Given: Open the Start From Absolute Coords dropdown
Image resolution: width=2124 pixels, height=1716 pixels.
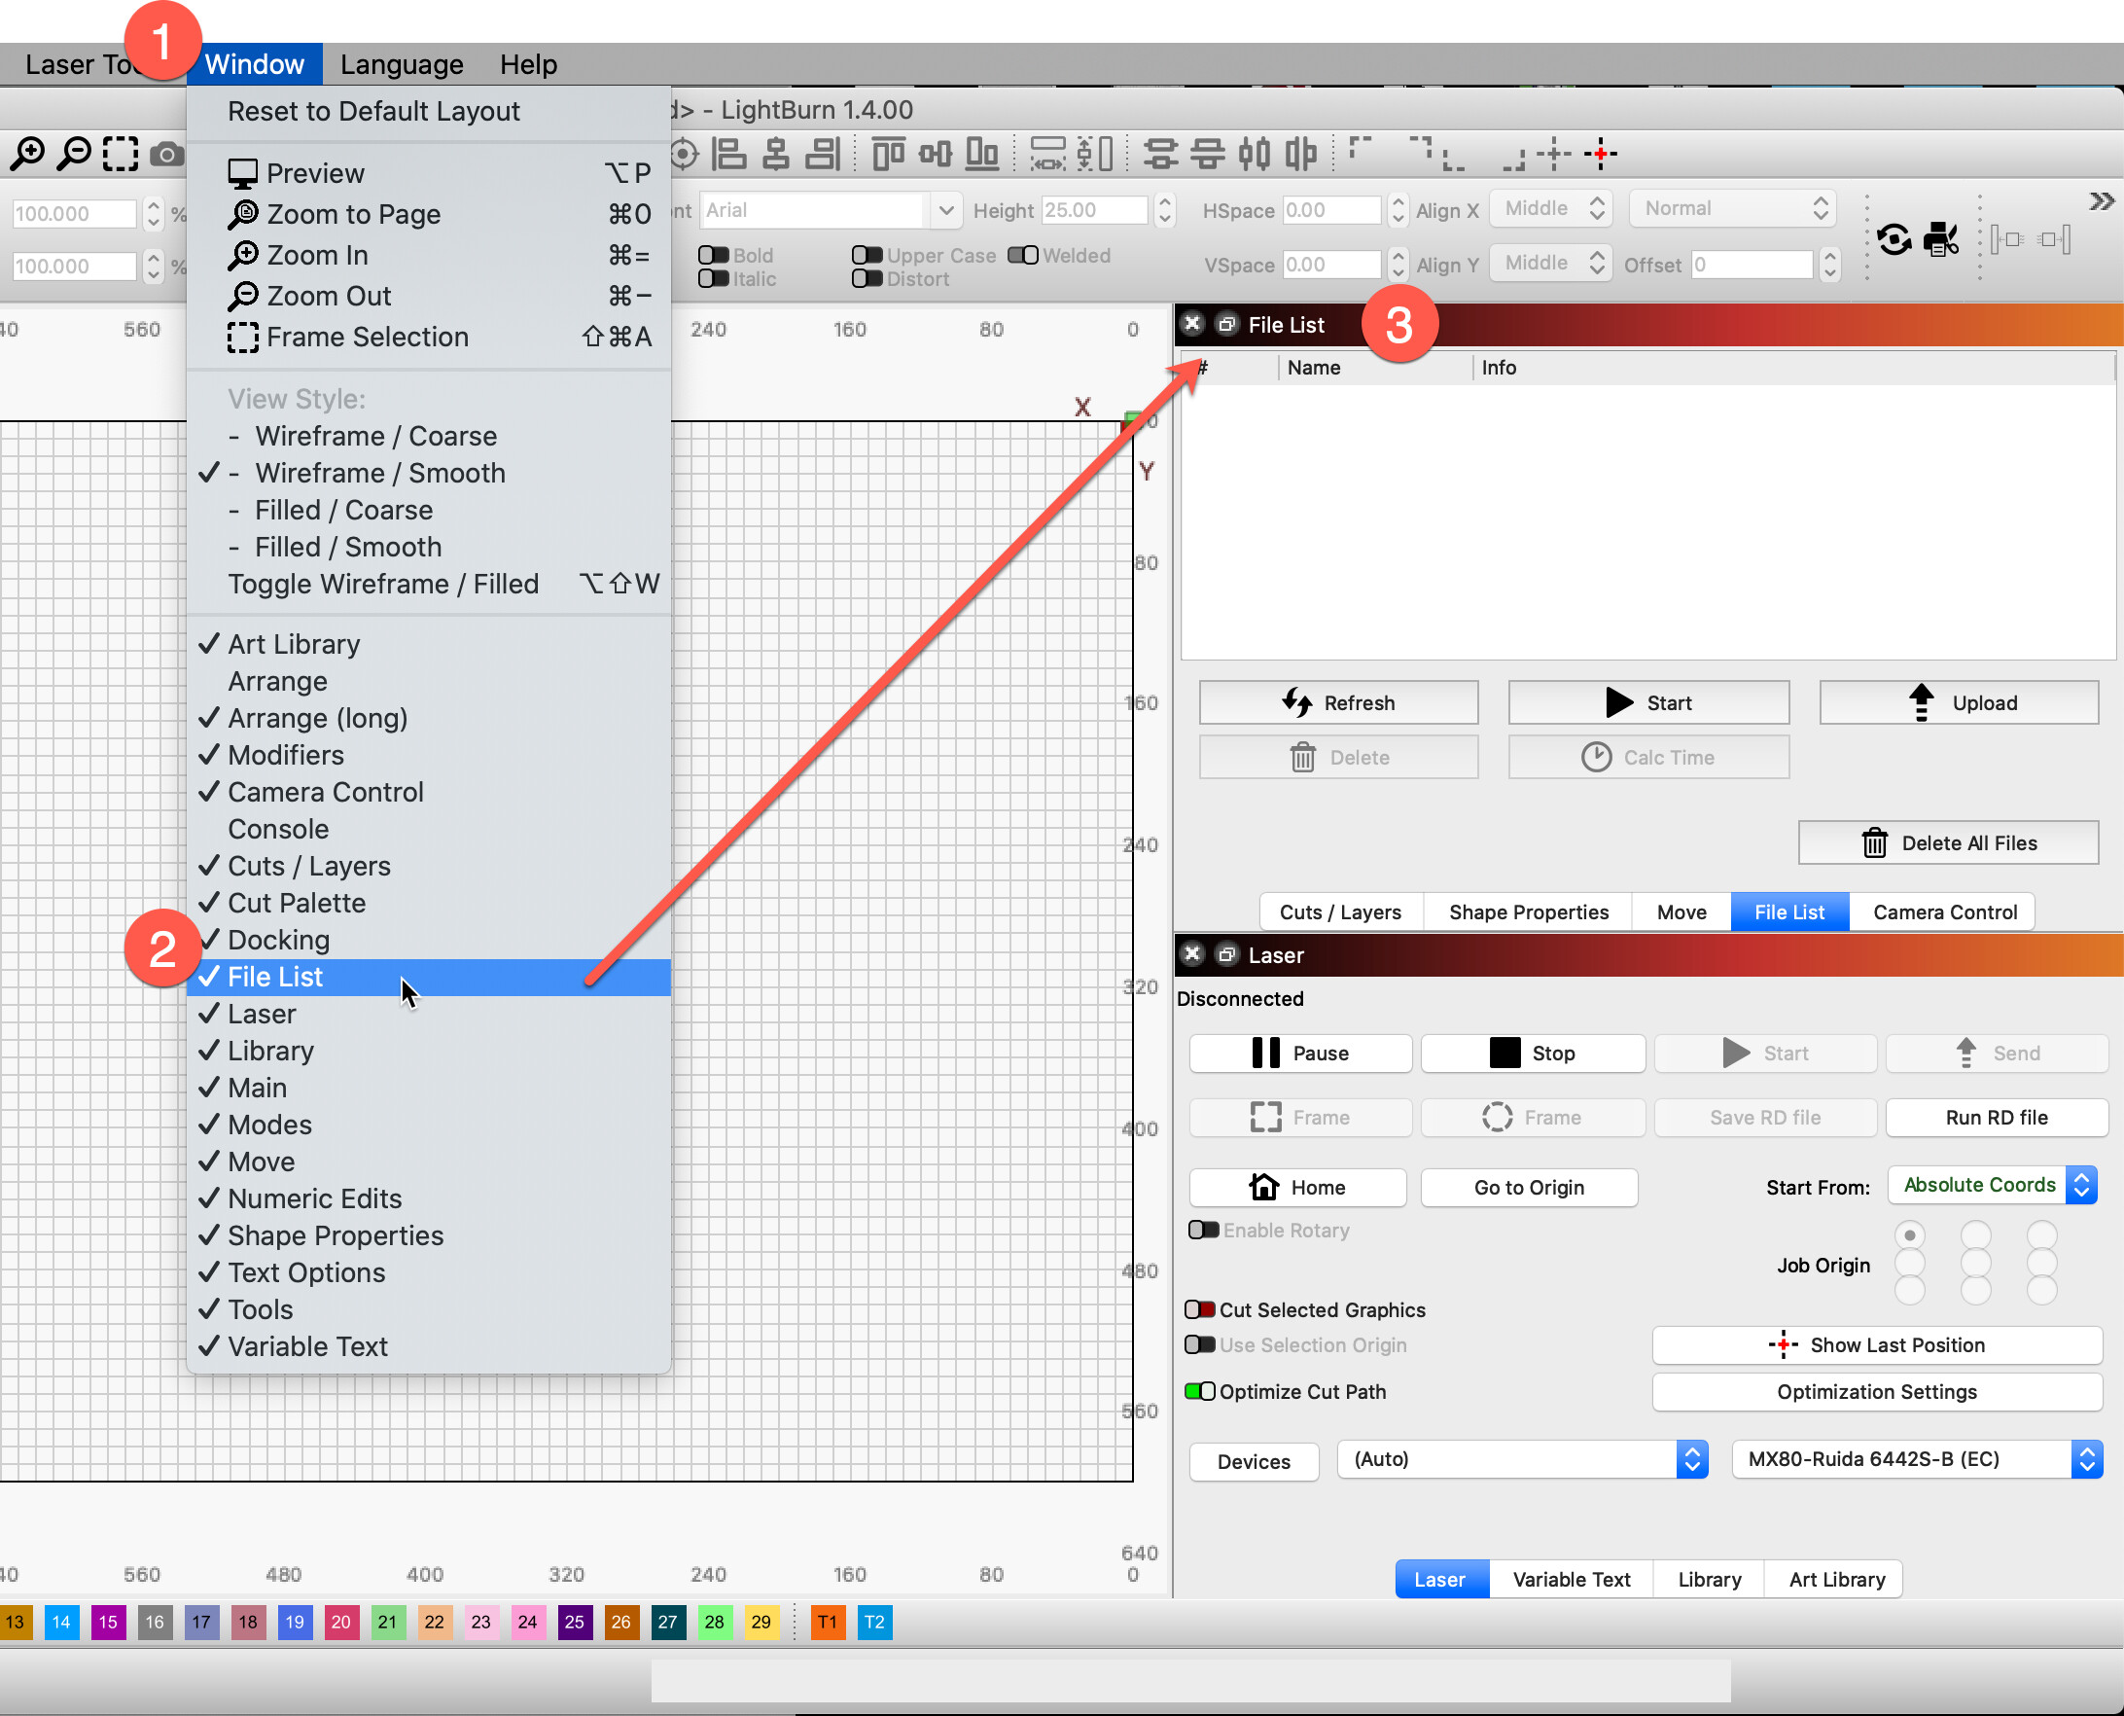Looking at the screenshot, I should pyautogui.click(x=1992, y=1185).
